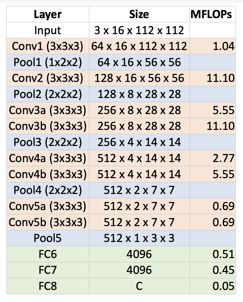Select the Input layer cell
Viewport: 243px width, 302px height.
pyautogui.click(x=47, y=30)
